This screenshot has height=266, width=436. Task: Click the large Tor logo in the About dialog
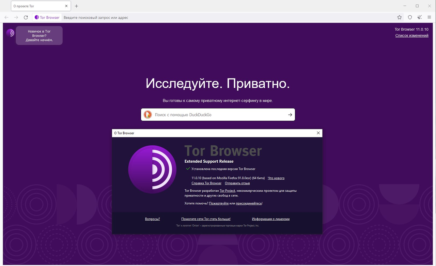(152, 169)
